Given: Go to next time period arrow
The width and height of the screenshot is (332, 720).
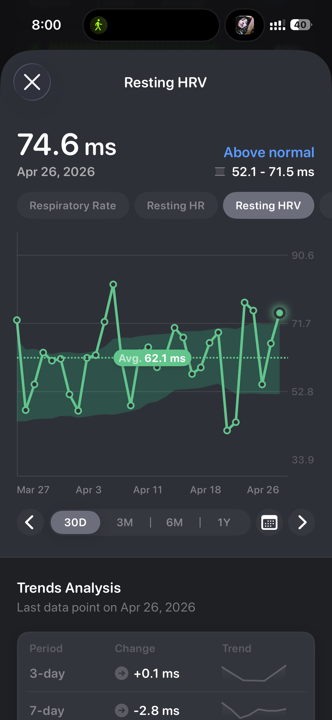Looking at the screenshot, I should 302,523.
